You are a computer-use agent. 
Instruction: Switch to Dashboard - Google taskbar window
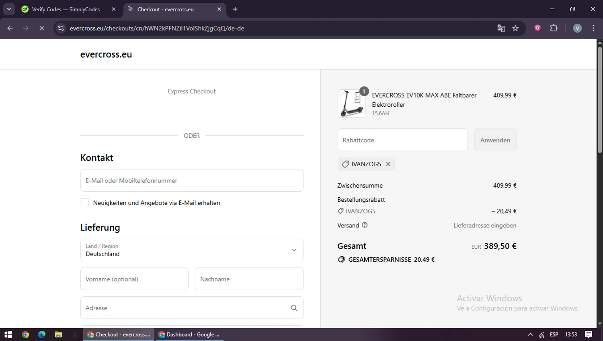(189, 335)
